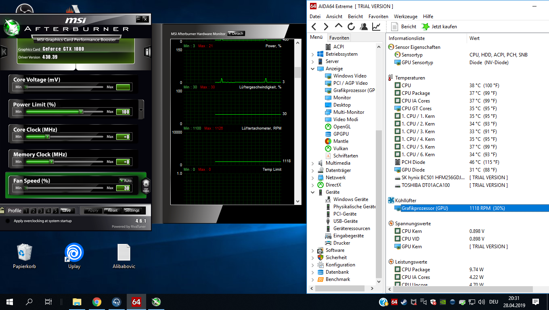Expand the Betriebssystem tree node
The image size is (549, 310).
[x=312, y=54]
